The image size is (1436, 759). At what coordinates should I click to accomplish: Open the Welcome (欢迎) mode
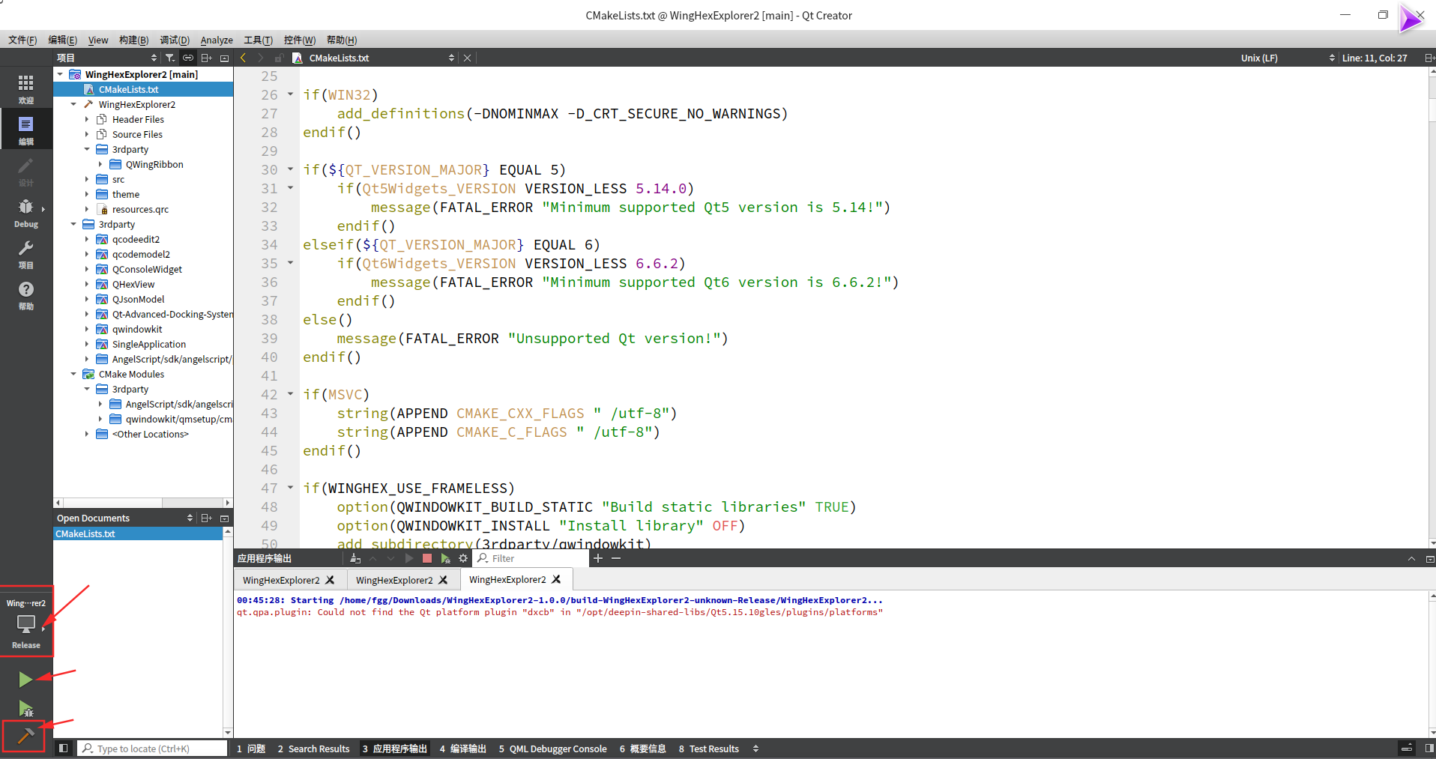tap(25, 88)
